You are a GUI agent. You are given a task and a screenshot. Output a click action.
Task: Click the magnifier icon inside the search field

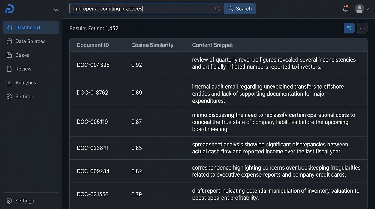(217, 9)
